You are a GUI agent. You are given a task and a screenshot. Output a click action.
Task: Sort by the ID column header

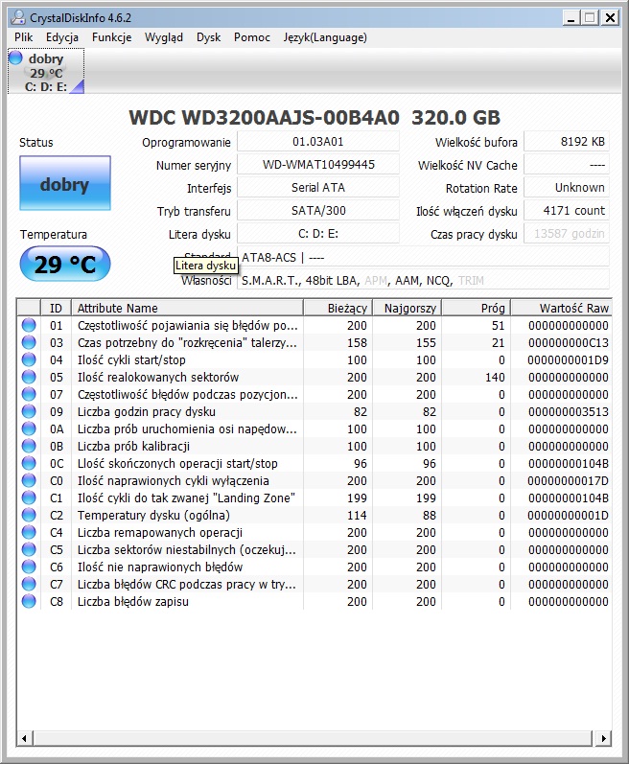pyautogui.click(x=56, y=308)
